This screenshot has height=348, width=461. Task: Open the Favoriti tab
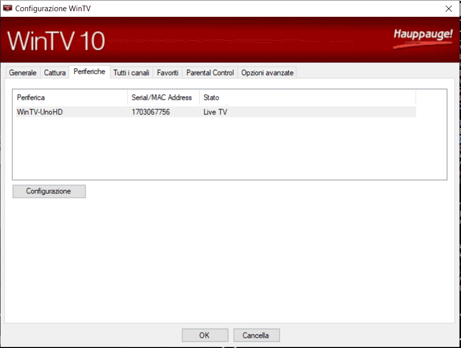point(168,73)
